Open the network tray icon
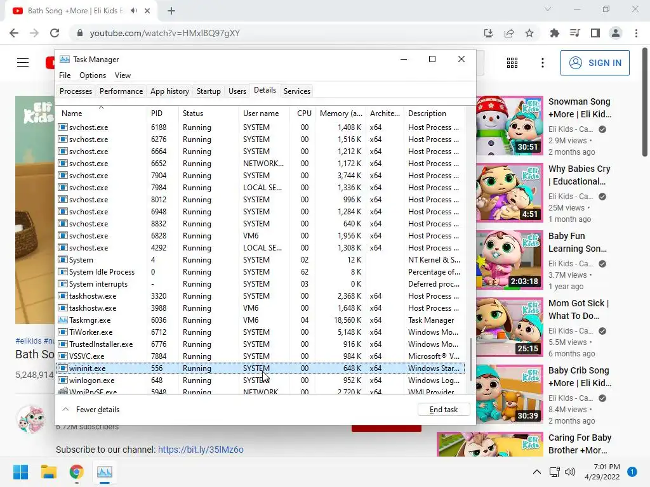Image resolution: width=650 pixels, height=487 pixels. click(554, 472)
